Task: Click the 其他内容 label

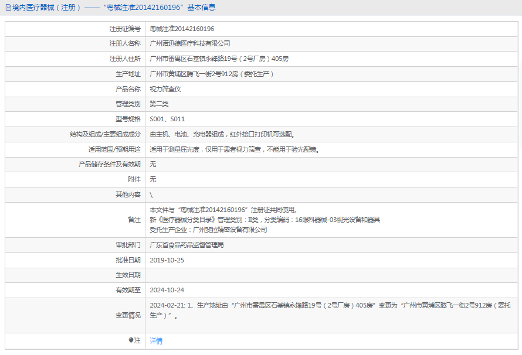Action: (x=128, y=194)
